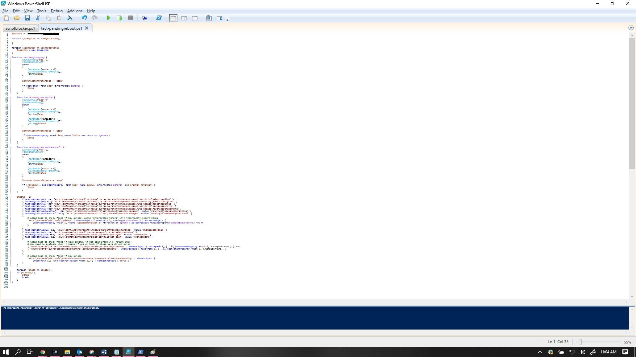Click the Clear Console Pane icon
The image size is (636, 357).
tap(70, 18)
